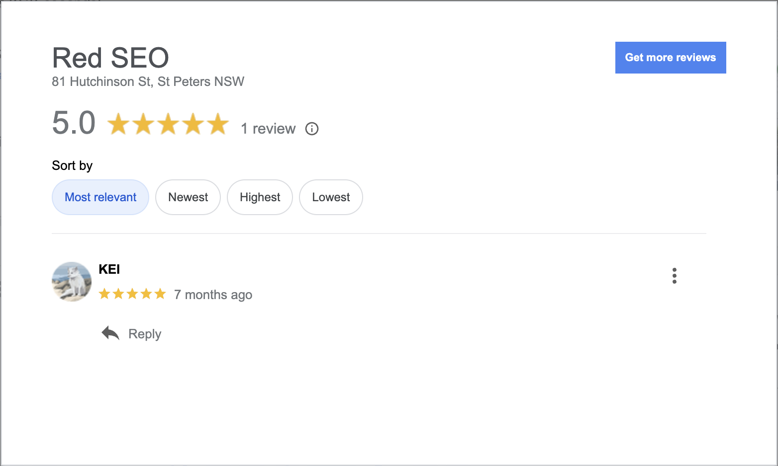Screen dimensions: 778x466
Task: Click the Get more reviews button
Action: coord(670,58)
